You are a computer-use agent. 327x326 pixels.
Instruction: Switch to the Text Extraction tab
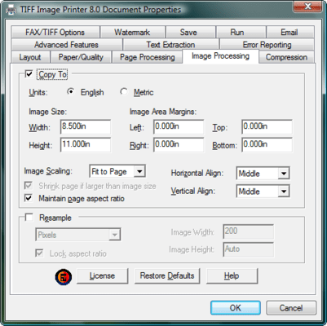[170, 45]
